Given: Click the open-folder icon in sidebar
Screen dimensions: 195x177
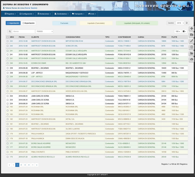Looking at the screenshot, I should point(192,53).
